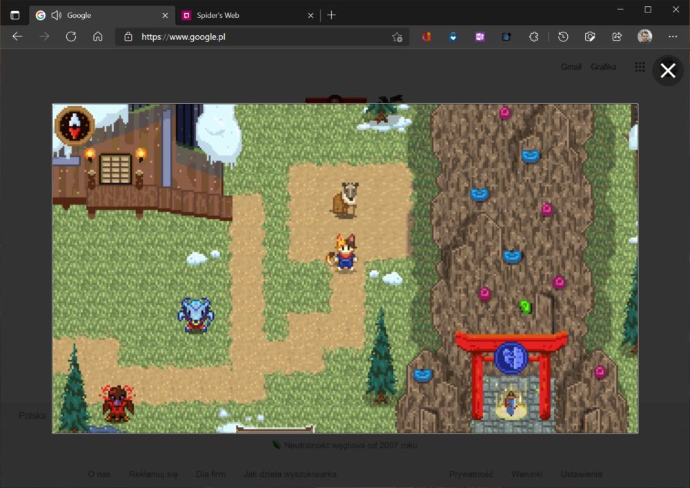690x488 pixels.
Task: Mute the Google tab's audio
Action: coord(57,15)
